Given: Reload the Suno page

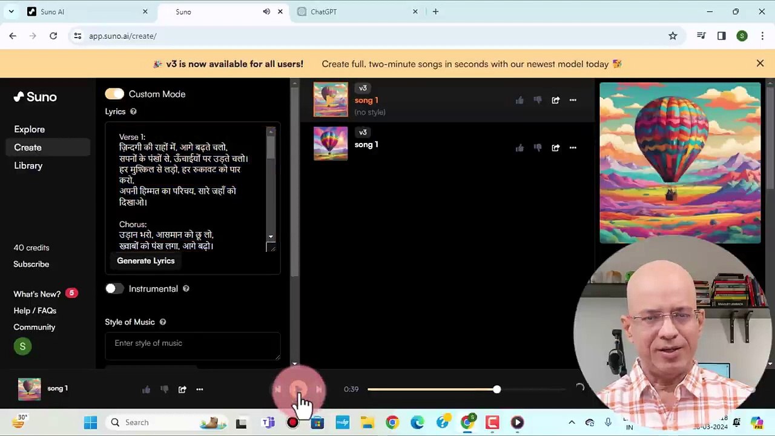Looking at the screenshot, I should click(53, 36).
